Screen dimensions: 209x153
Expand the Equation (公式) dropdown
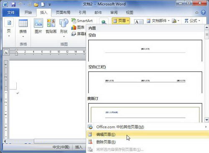[x=192, y=21]
